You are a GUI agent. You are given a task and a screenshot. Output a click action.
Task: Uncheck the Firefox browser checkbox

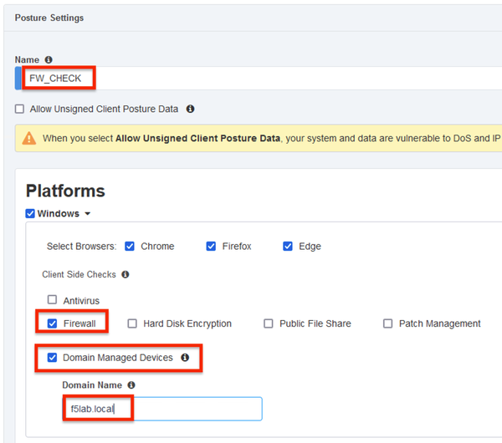(212, 247)
